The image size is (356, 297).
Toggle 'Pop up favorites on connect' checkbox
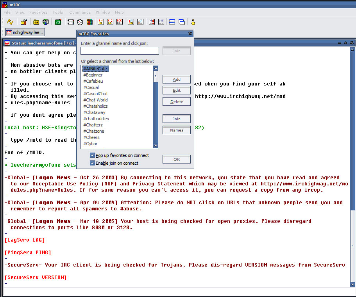pos(92,155)
